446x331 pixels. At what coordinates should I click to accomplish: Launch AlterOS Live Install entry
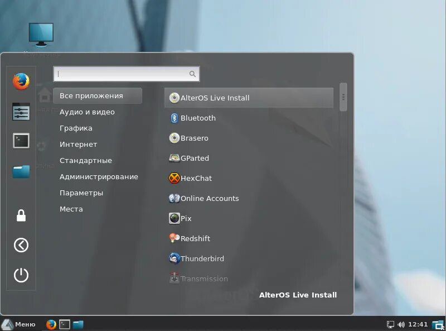[249, 98]
